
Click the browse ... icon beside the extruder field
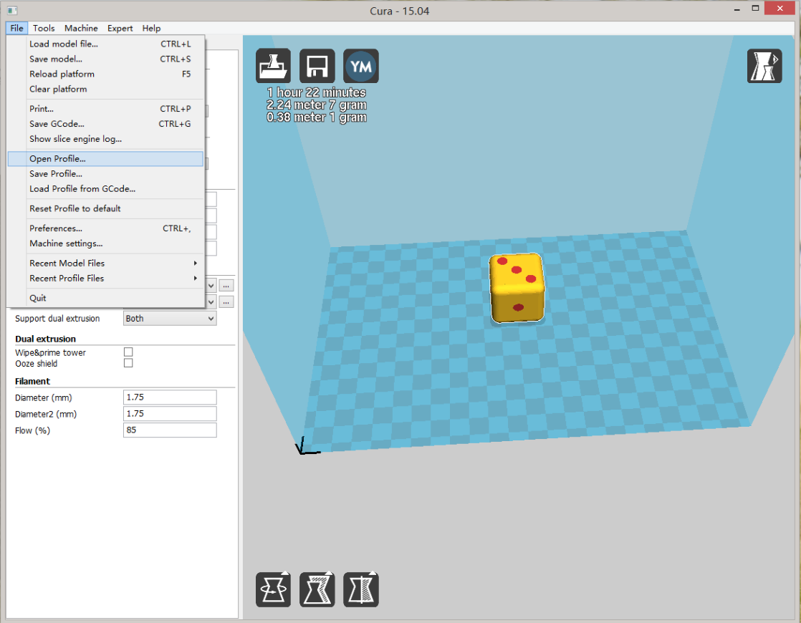click(226, 285)
